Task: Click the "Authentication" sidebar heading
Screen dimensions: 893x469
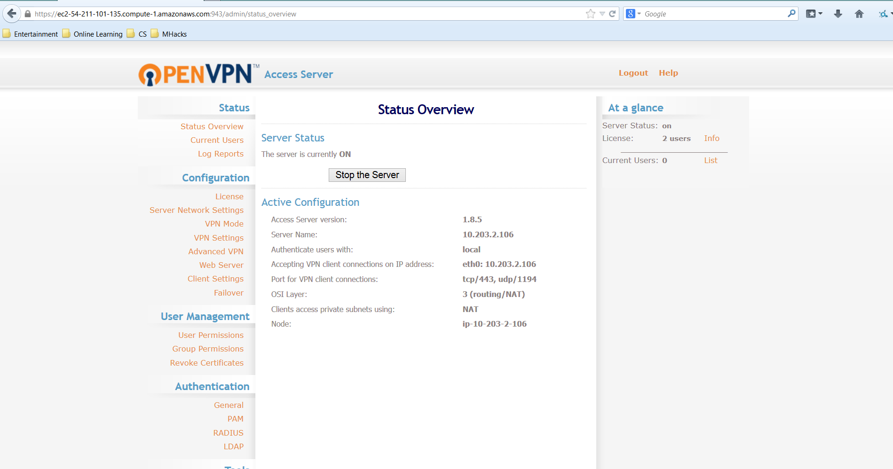Action: pyautogui.click(x=213, y=386)
